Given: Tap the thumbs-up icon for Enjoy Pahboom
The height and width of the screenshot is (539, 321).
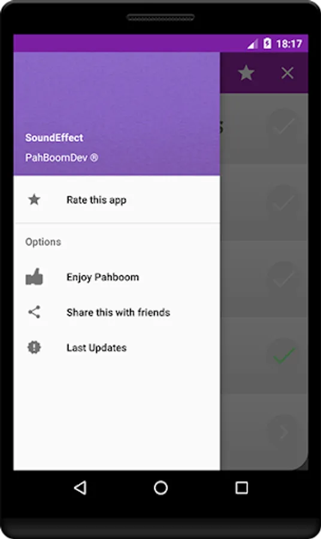Looking at the screenshot, I should [x=34, y=277].
